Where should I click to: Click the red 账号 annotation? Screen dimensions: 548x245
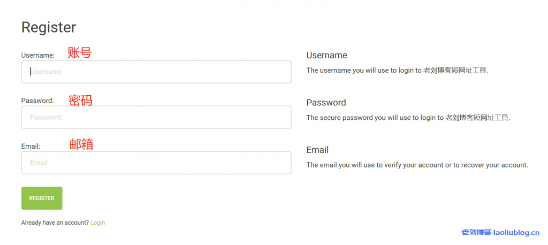coord(79,52)
